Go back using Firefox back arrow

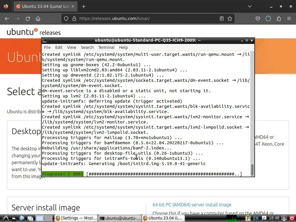pyautogui.click(x=7, y=18)
